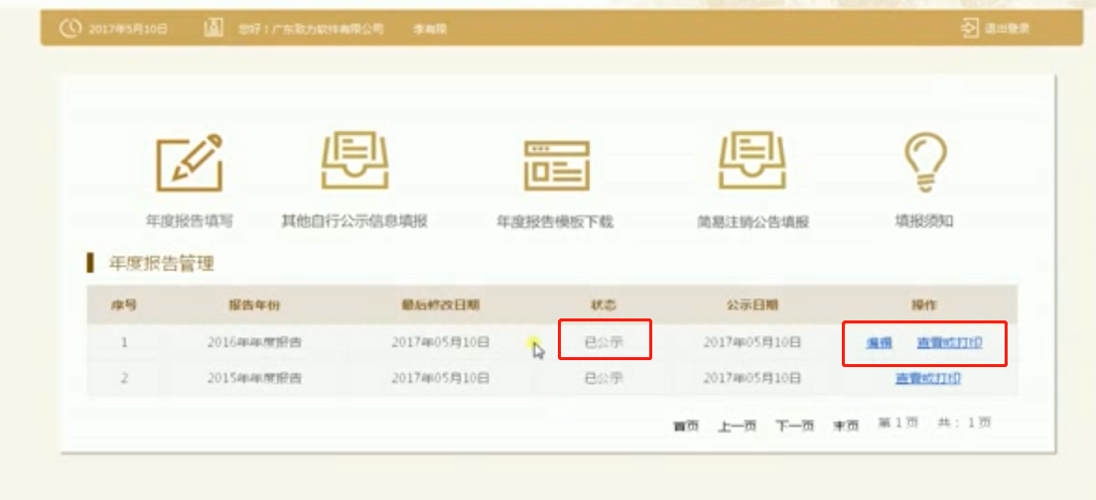Click the tray icon above 简易注销公告填报
1096x500 pixels.
pos(753,161)
